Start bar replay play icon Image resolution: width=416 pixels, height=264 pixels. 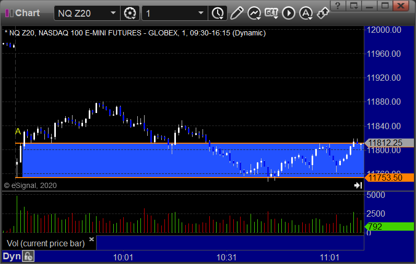289,13
